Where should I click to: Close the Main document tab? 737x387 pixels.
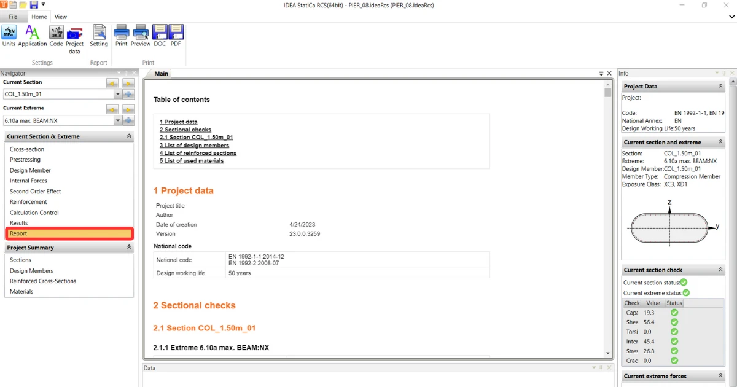[x=609, y=74]
